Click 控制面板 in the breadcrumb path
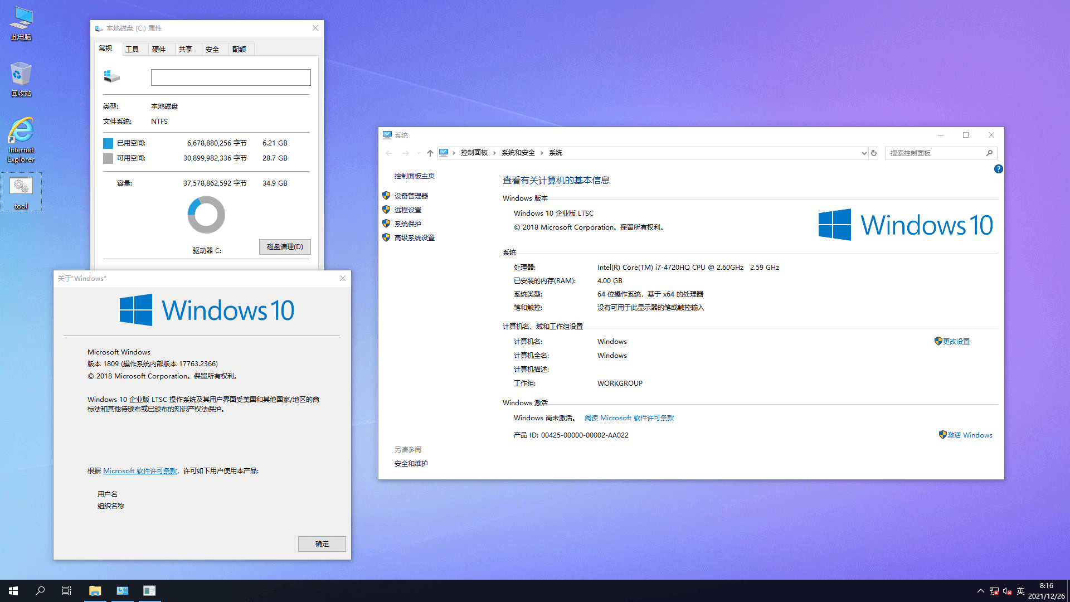Viewport: 1070px width, 602px height. click(474, 153)
